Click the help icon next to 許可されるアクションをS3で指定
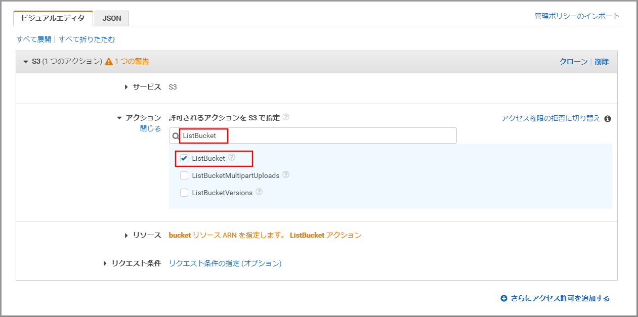This screenshot has height=317, width=638. (286, 117)
